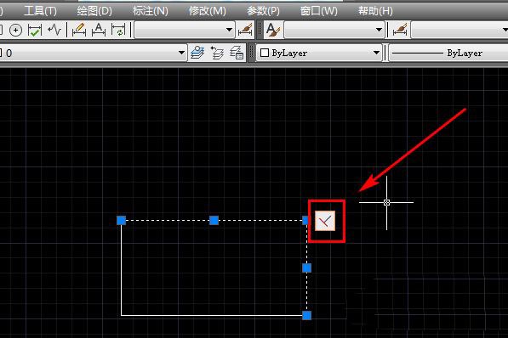Select the center mark circle tool
The height and width of the screenshot is (338, 508).
tap(15, 31)
